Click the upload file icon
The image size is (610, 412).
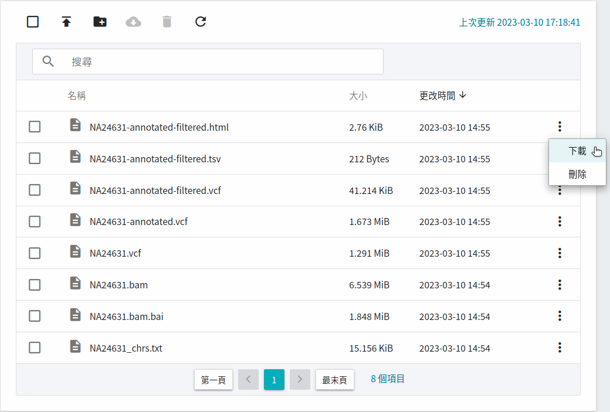[66, 22]
